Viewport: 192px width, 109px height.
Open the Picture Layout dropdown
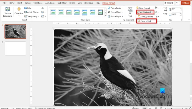(x=115, y=16)
